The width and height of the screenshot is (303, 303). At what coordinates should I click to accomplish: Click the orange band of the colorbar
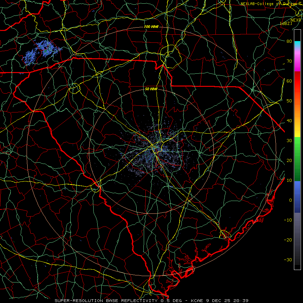tap(297, 110)
